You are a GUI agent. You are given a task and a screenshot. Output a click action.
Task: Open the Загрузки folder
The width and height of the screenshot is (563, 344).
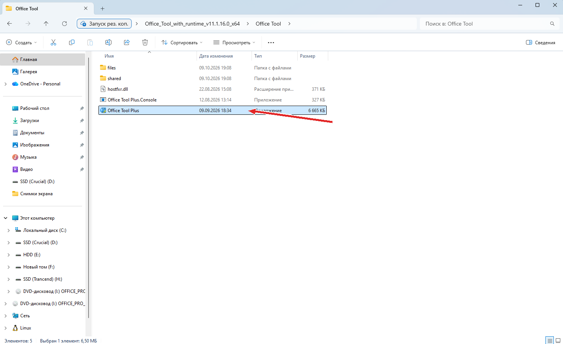click(x=43, y=121)
